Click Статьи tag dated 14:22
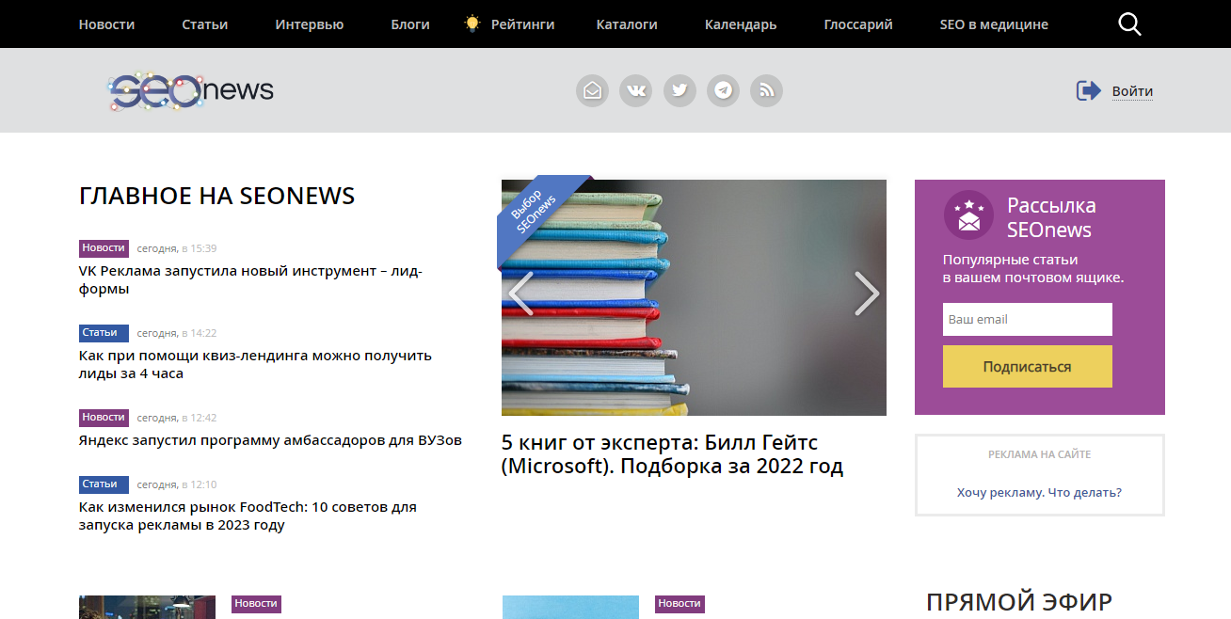This screenshot has height=619, width=1231. (104, 333)
